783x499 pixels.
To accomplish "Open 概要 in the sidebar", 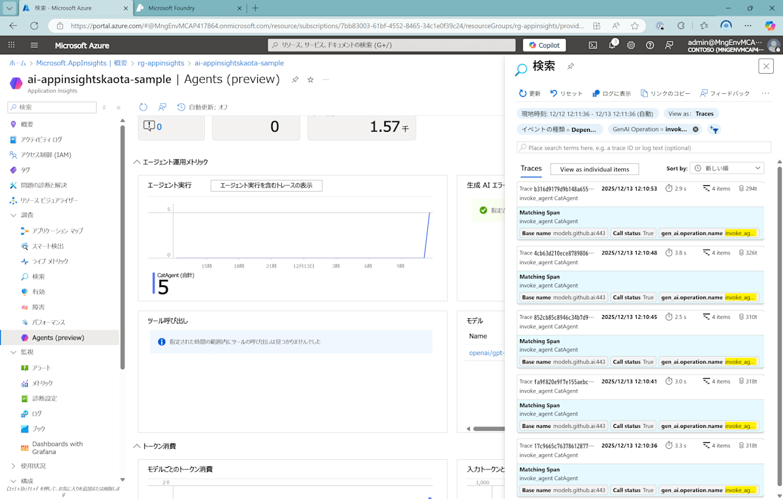I will 27,124.
